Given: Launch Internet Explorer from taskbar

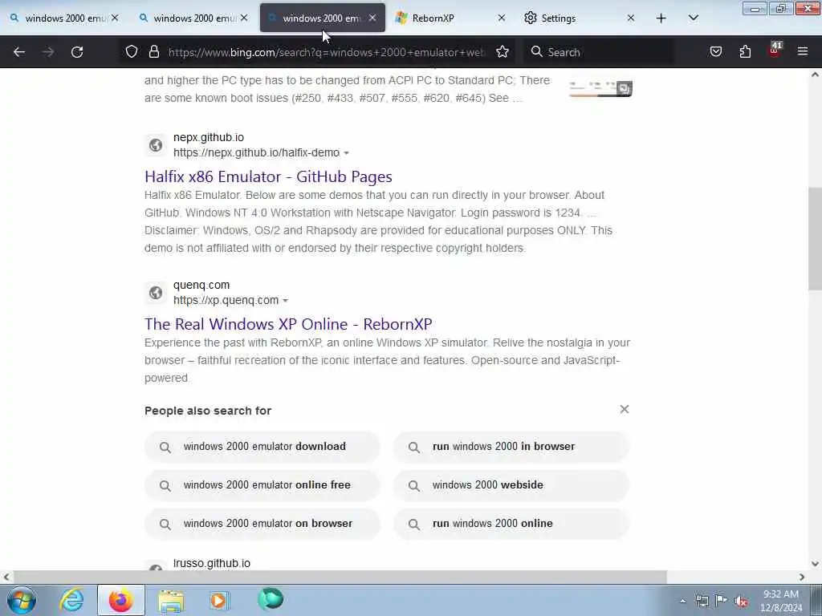Looking at the screenshot, I should 71,600.
